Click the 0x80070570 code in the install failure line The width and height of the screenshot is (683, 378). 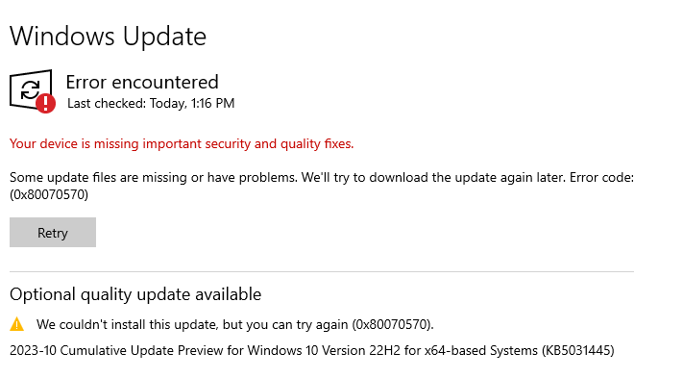(x=391, y=325)
